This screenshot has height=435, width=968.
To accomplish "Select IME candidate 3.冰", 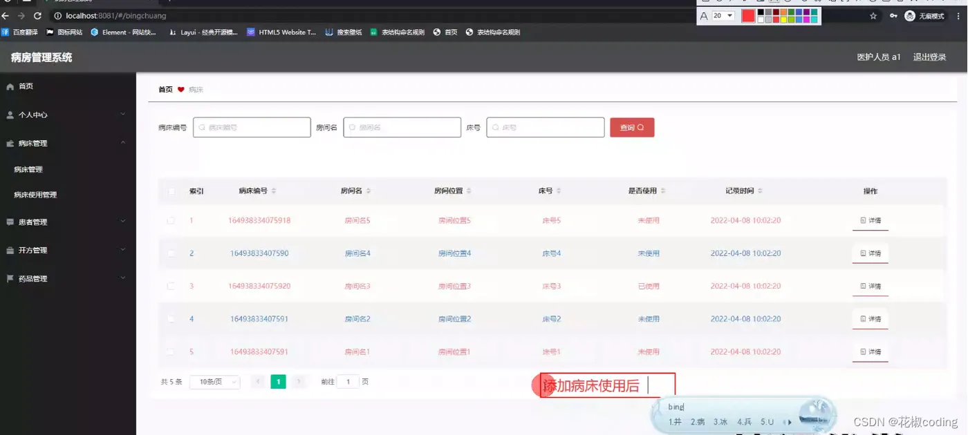I will (720, 422).
